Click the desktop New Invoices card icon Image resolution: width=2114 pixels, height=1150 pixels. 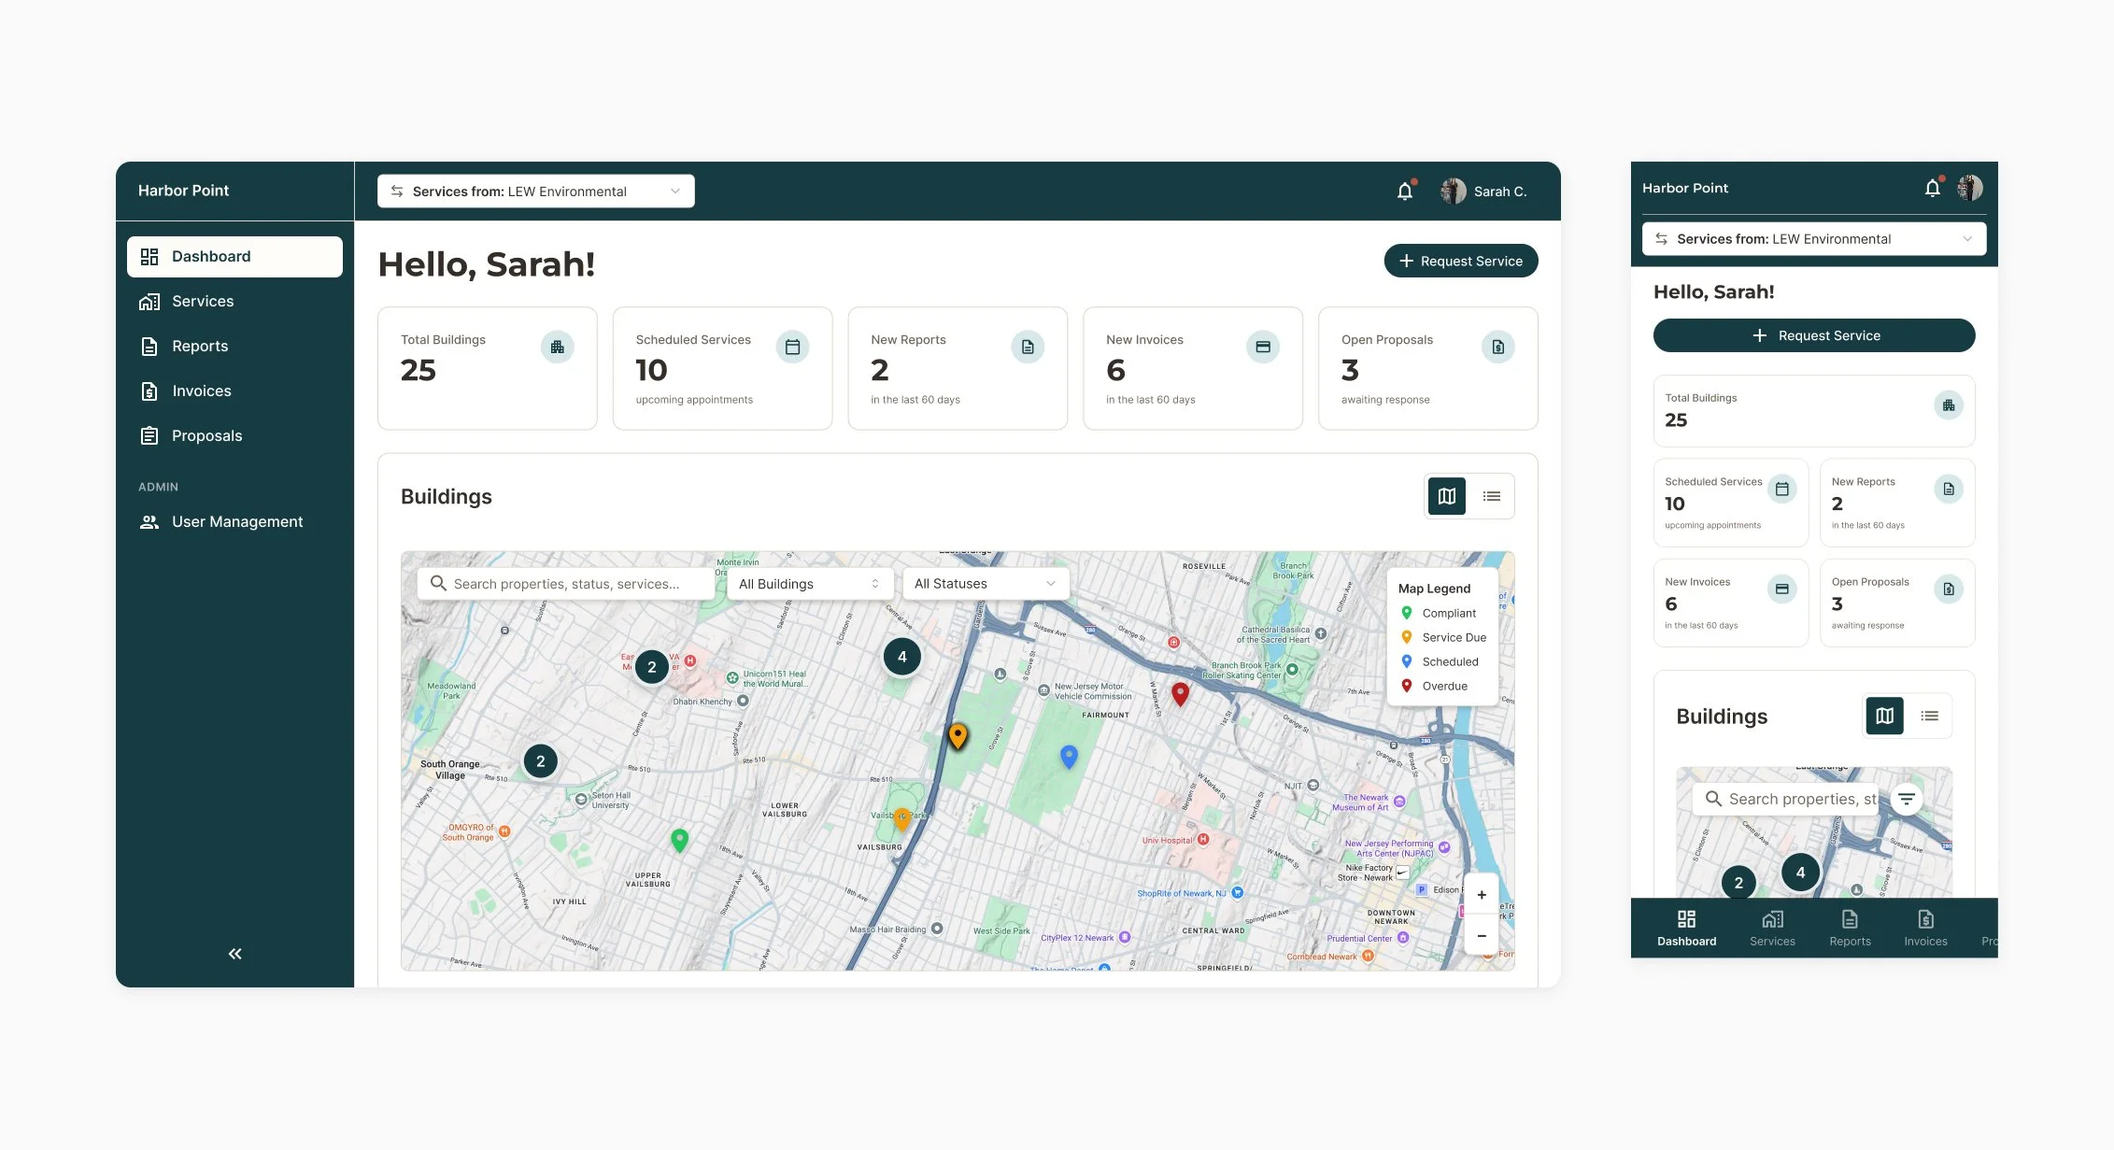[x=1263, y=348]
